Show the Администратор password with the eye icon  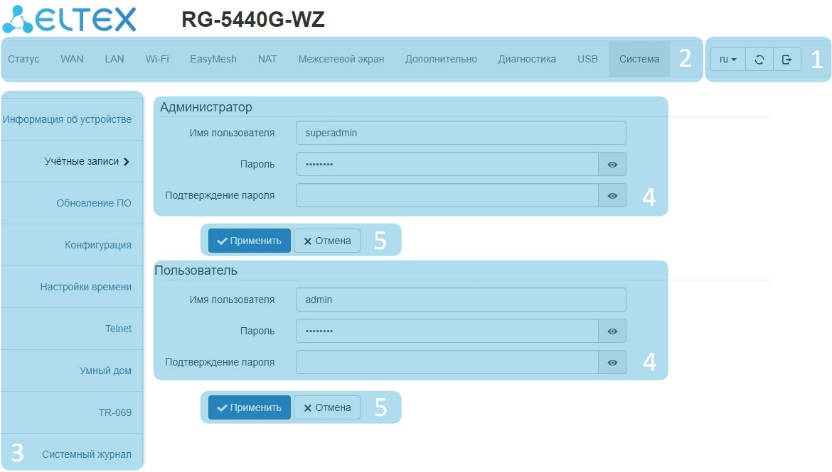(612, 164)
